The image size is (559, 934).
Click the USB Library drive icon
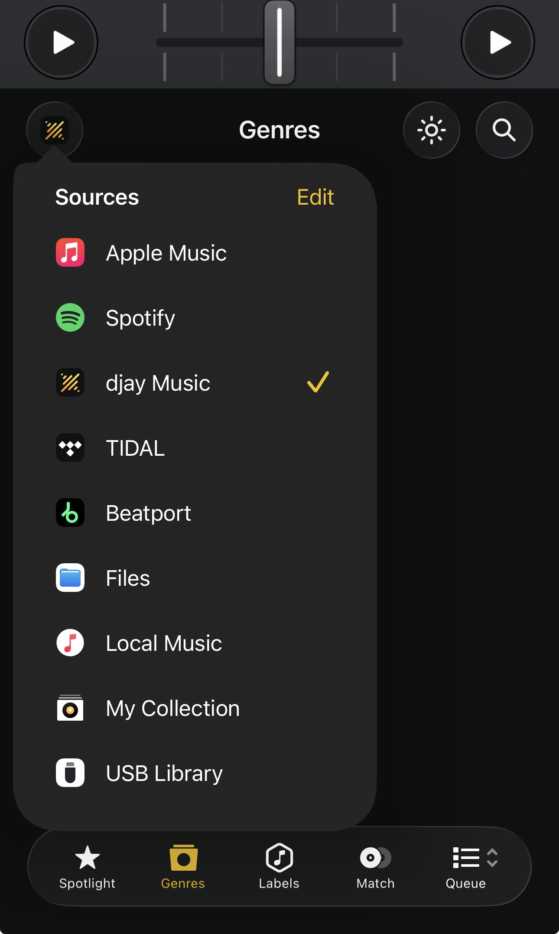70,773
